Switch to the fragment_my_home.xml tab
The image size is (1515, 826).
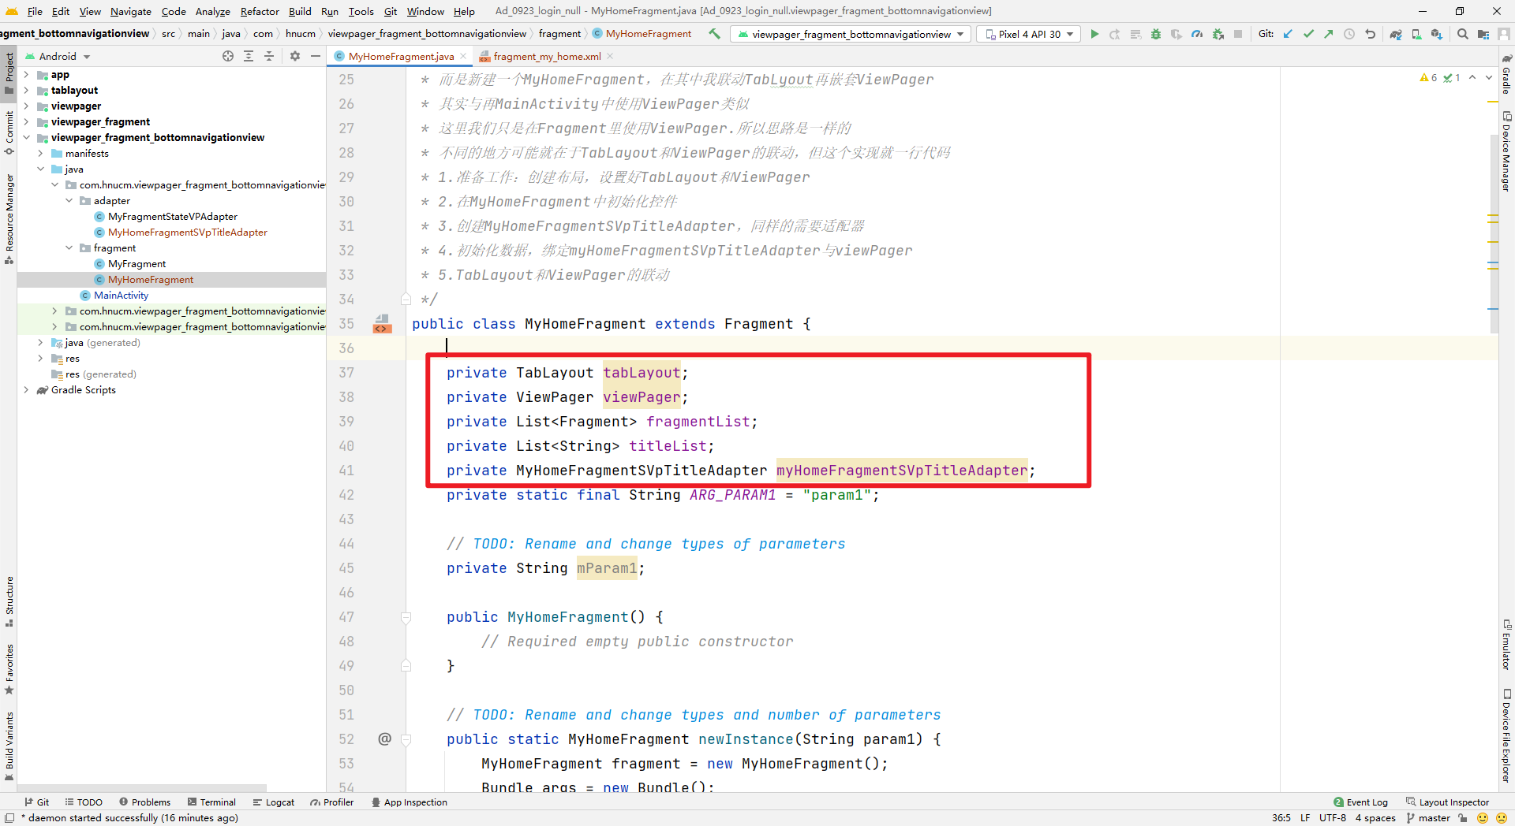547,56
